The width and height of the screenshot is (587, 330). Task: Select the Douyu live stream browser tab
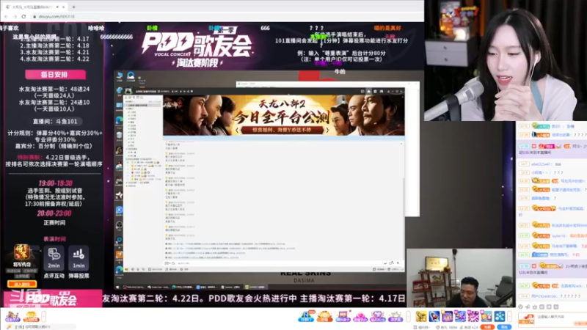(x=34, y=7)
